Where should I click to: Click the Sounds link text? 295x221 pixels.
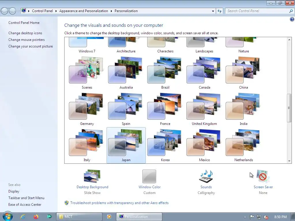[206, 187]
